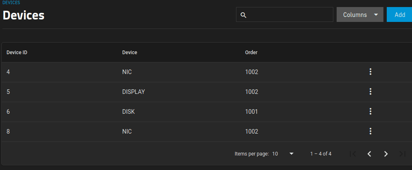Go to the next page of devices
This screenshot has width=412, height=170.
[386, 154]
